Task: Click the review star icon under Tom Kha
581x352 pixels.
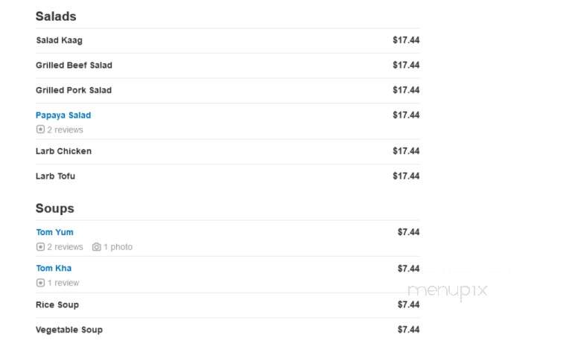Action: pyautogui.click(x=40, y=283)
